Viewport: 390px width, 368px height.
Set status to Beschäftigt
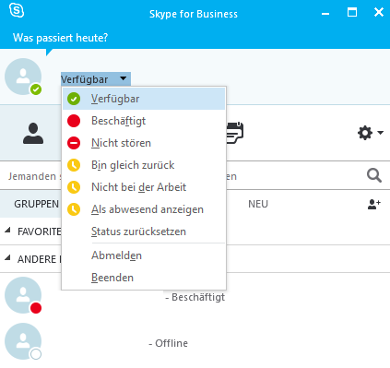(x=144, y=121)
